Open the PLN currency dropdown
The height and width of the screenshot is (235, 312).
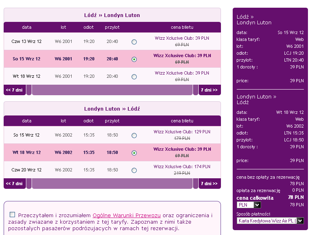coord(249,205)
